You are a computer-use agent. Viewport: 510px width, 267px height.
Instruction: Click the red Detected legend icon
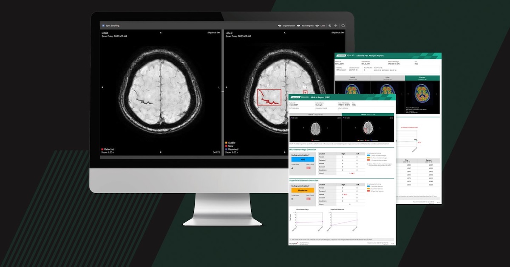(x=102, y=149)
